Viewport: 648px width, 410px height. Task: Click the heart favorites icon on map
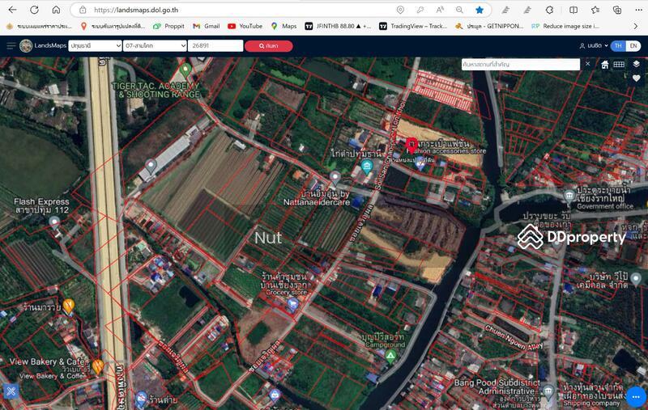point(636,79)
